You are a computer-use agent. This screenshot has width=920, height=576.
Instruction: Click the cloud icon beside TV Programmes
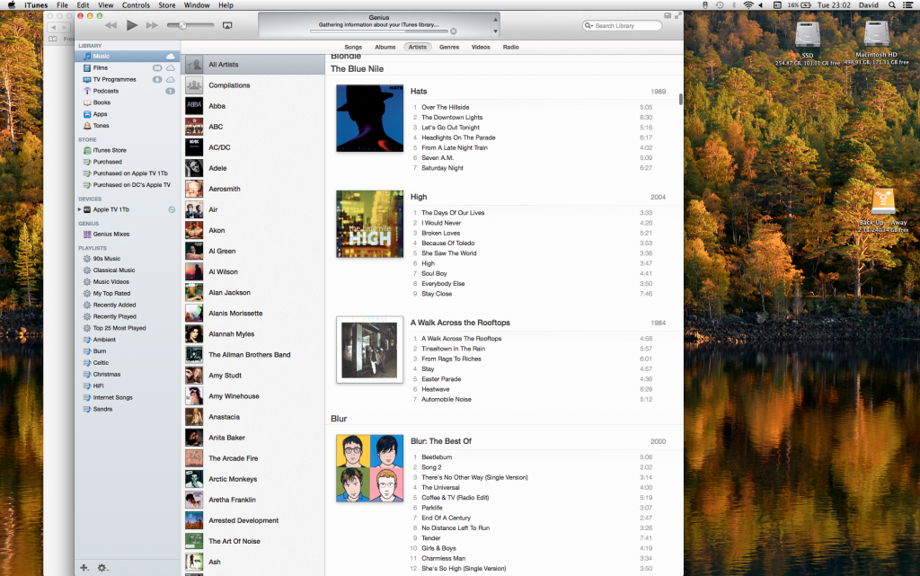[x=170, y=79]
